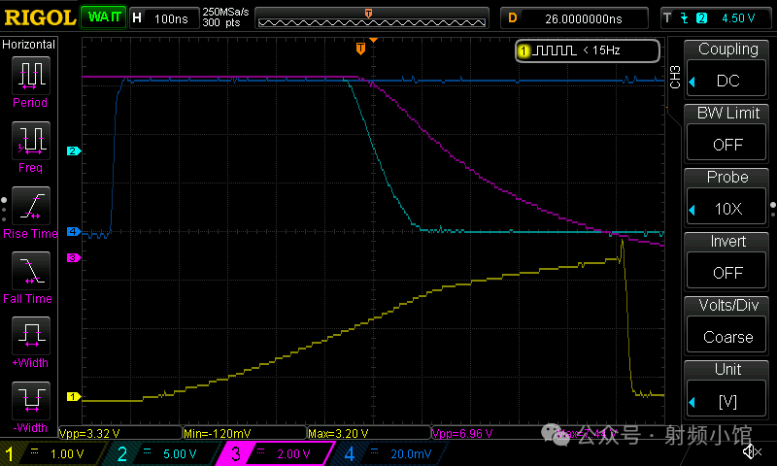
Task: Open the Probe 10X ratio selector
Action: [x=727, y=197]
